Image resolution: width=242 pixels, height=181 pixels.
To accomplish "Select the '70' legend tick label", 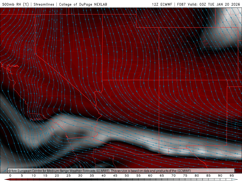I will pyautogui.click(x=173, y=176).
